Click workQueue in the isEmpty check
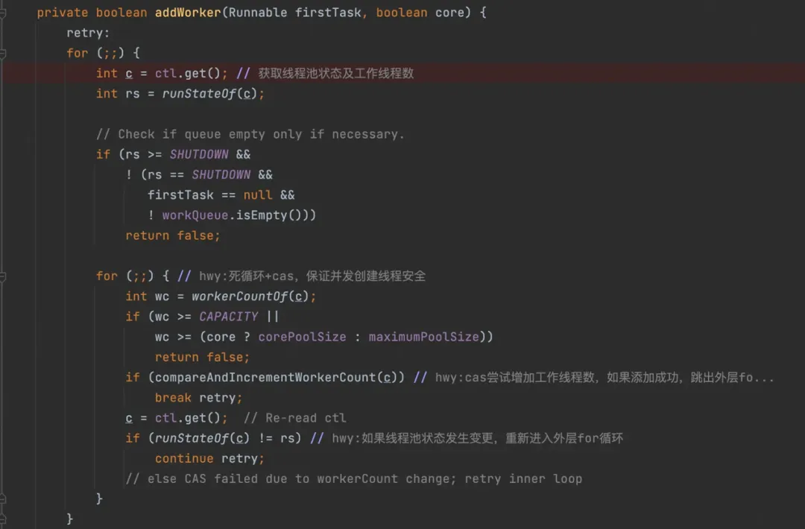 coord(195,215)
